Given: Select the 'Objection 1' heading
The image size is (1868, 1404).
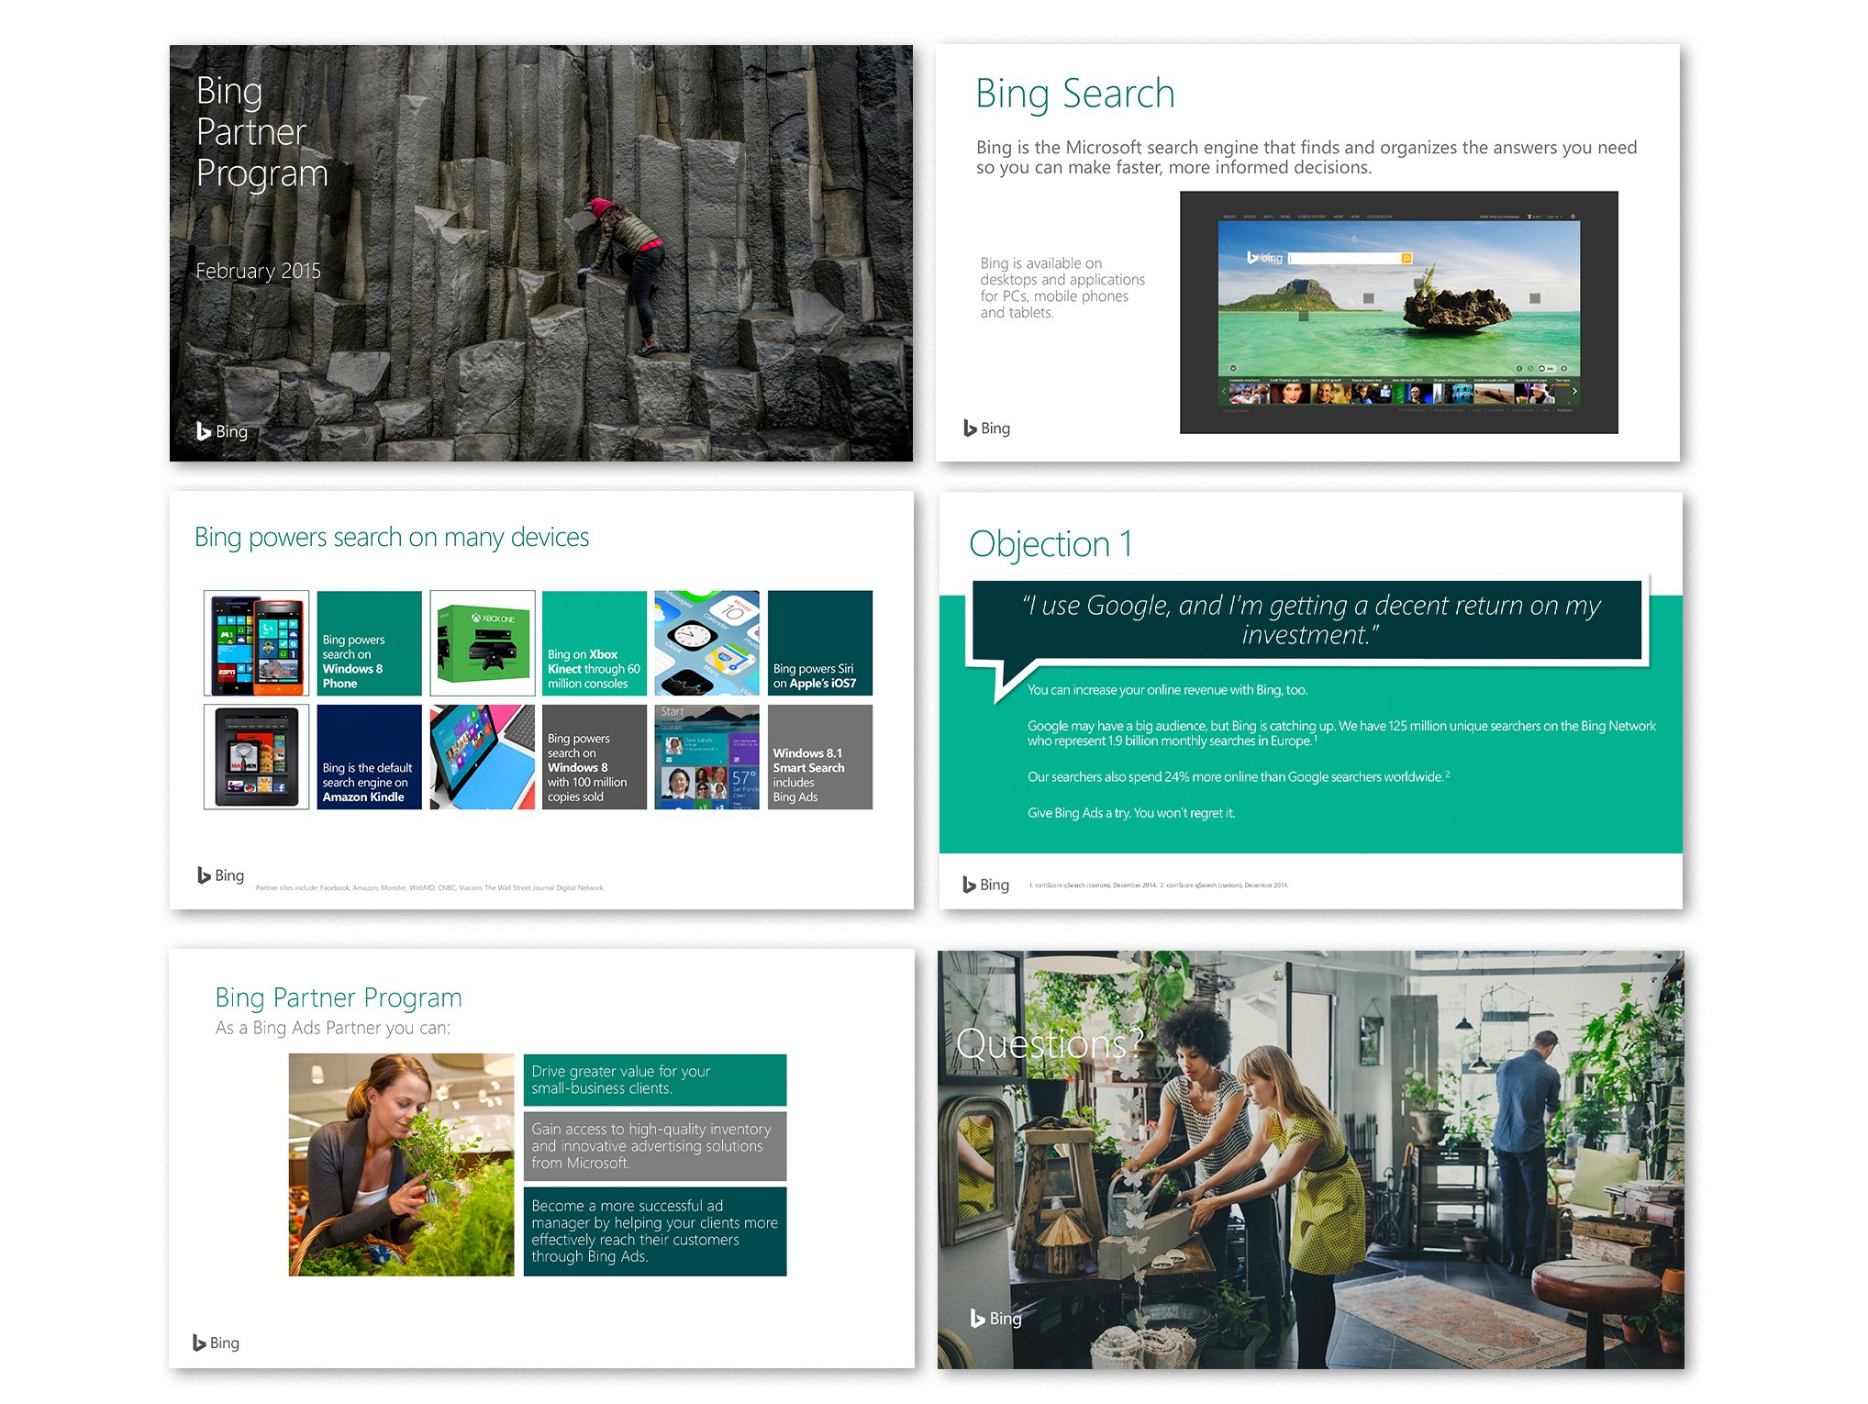Looking at the screenshot, I should (x=1050, y=544).
